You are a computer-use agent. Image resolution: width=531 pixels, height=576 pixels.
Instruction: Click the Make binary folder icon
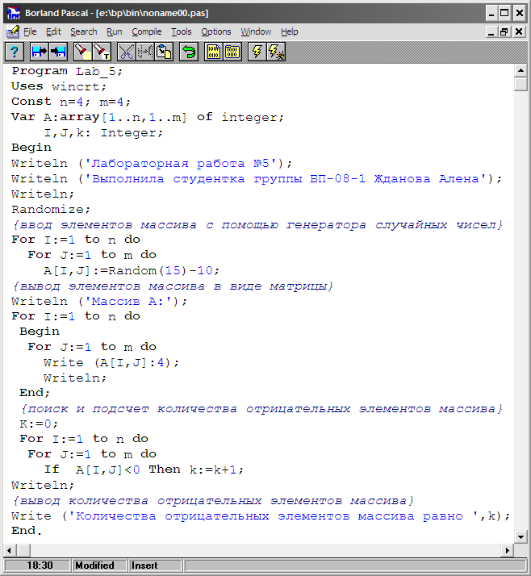click(x=232, y=52)
